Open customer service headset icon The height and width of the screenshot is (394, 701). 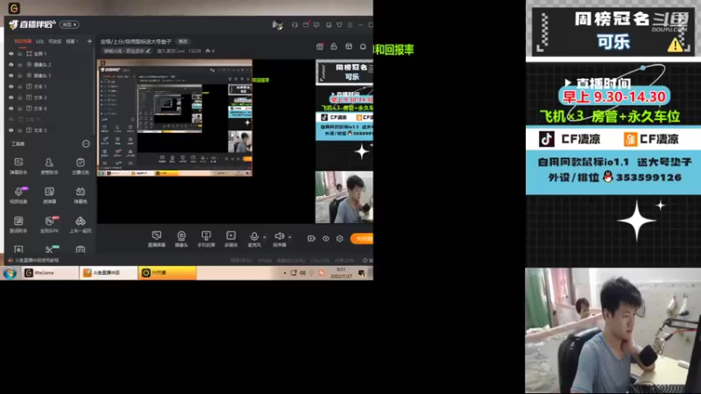pos(294,25)
